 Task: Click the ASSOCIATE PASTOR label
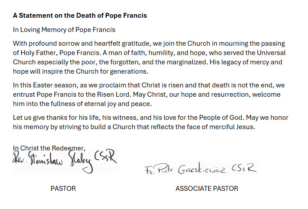pos(207,189)
